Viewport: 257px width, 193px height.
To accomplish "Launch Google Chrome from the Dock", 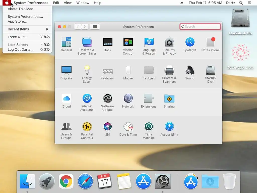I will (x=66, y=181).
